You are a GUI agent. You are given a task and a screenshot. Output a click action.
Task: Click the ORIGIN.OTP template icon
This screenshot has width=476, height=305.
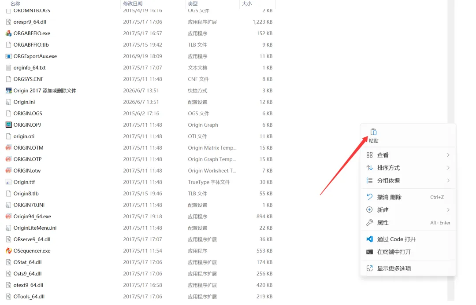click(8, 159)
